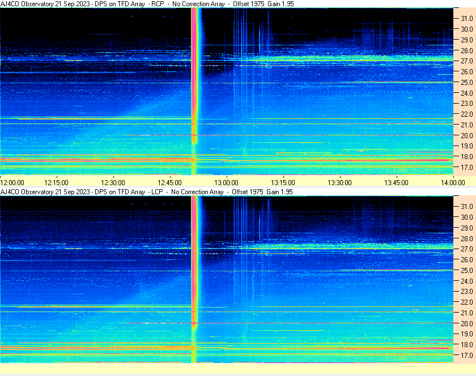Click the 13:00:00 time axis label
The width and height of the screenshot is (476, 376).
point(227,183)
